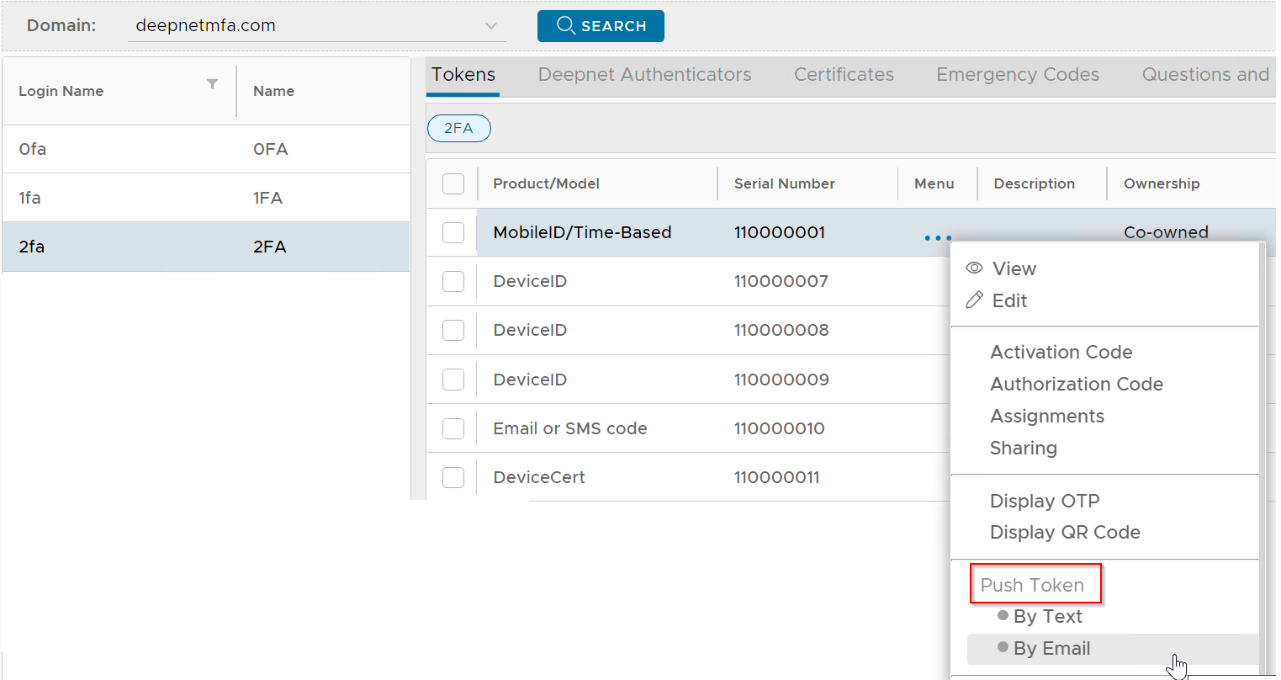The image size is (1281, 680).
Task: Check the MobileID/Time-Based token checkbox
Action: click(x=453, y=232)
